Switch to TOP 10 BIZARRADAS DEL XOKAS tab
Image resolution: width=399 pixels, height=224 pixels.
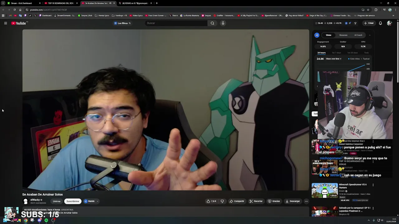(61, 3)
